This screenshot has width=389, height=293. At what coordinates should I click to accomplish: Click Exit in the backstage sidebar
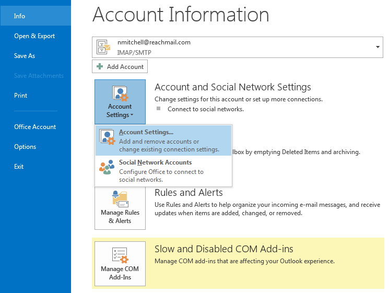click(x=19, y=167)
